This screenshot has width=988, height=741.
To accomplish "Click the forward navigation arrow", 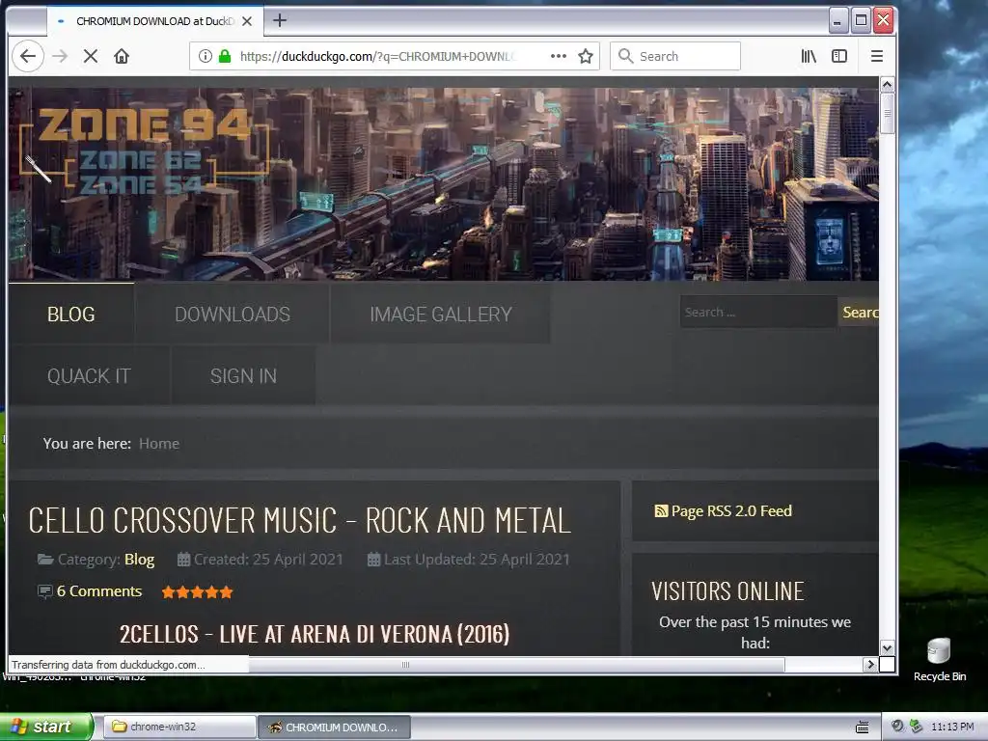I will pyautogui.click(x=60, y=56).
